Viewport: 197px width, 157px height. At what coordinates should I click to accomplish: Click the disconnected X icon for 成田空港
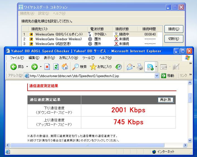(x=116, y=44)
